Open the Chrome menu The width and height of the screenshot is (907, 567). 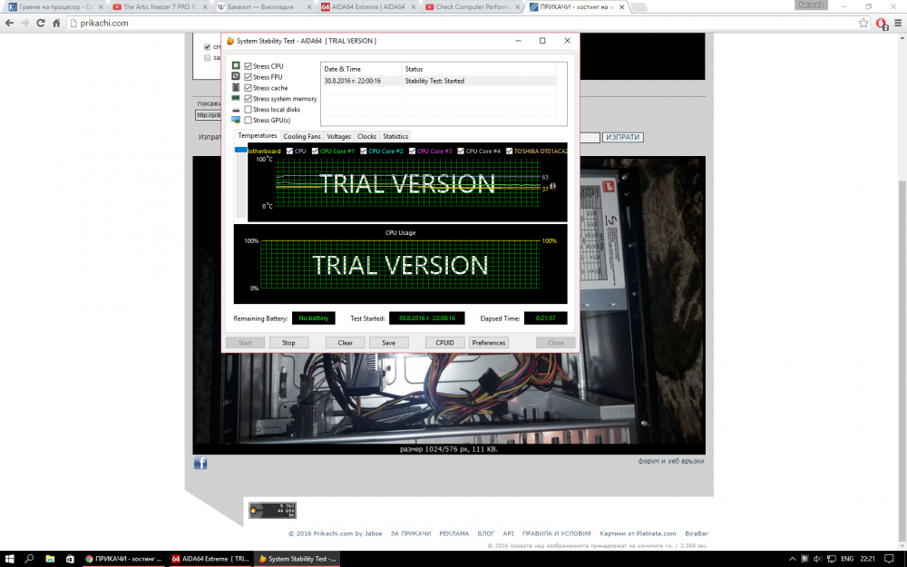(898, 24)
